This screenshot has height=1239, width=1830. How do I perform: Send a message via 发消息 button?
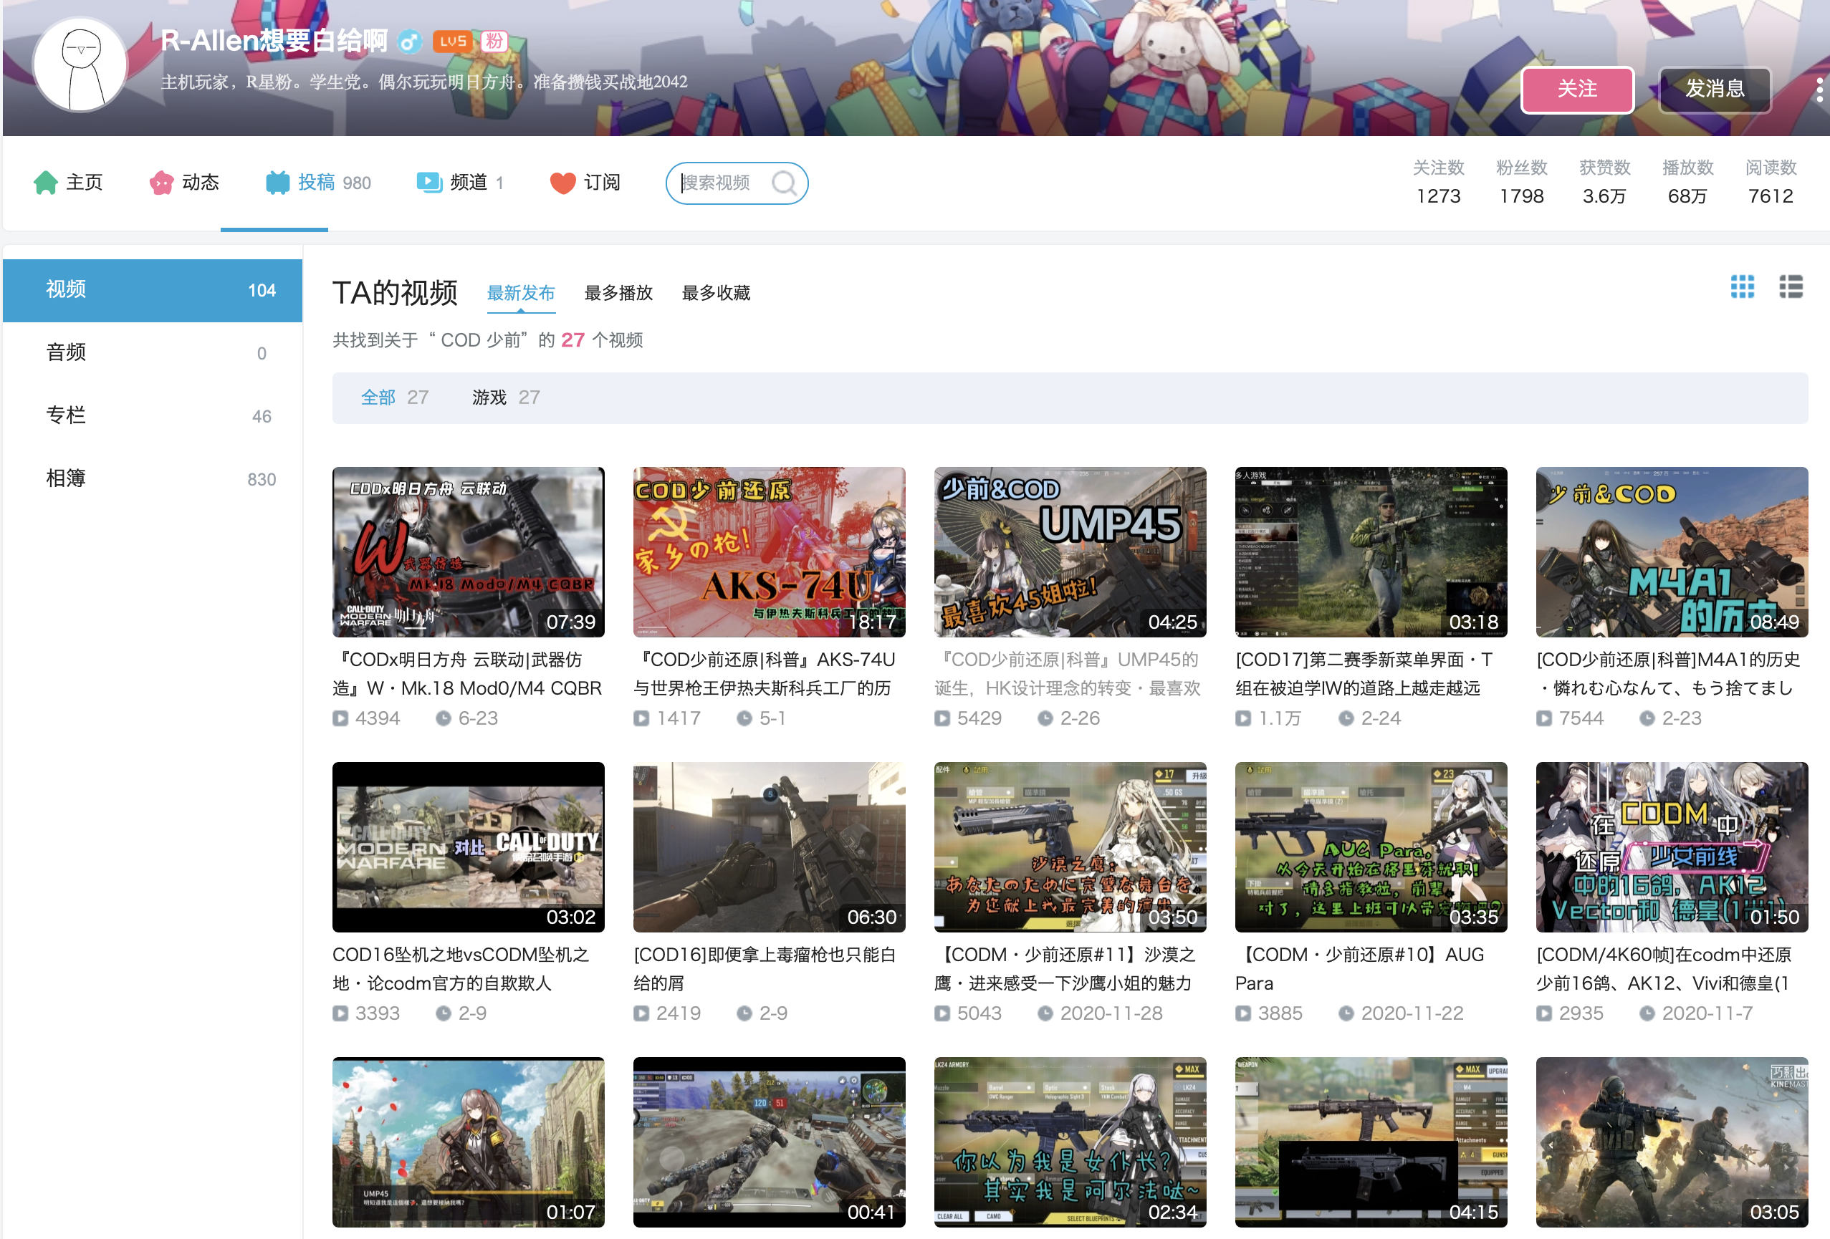click(1715, 90)
